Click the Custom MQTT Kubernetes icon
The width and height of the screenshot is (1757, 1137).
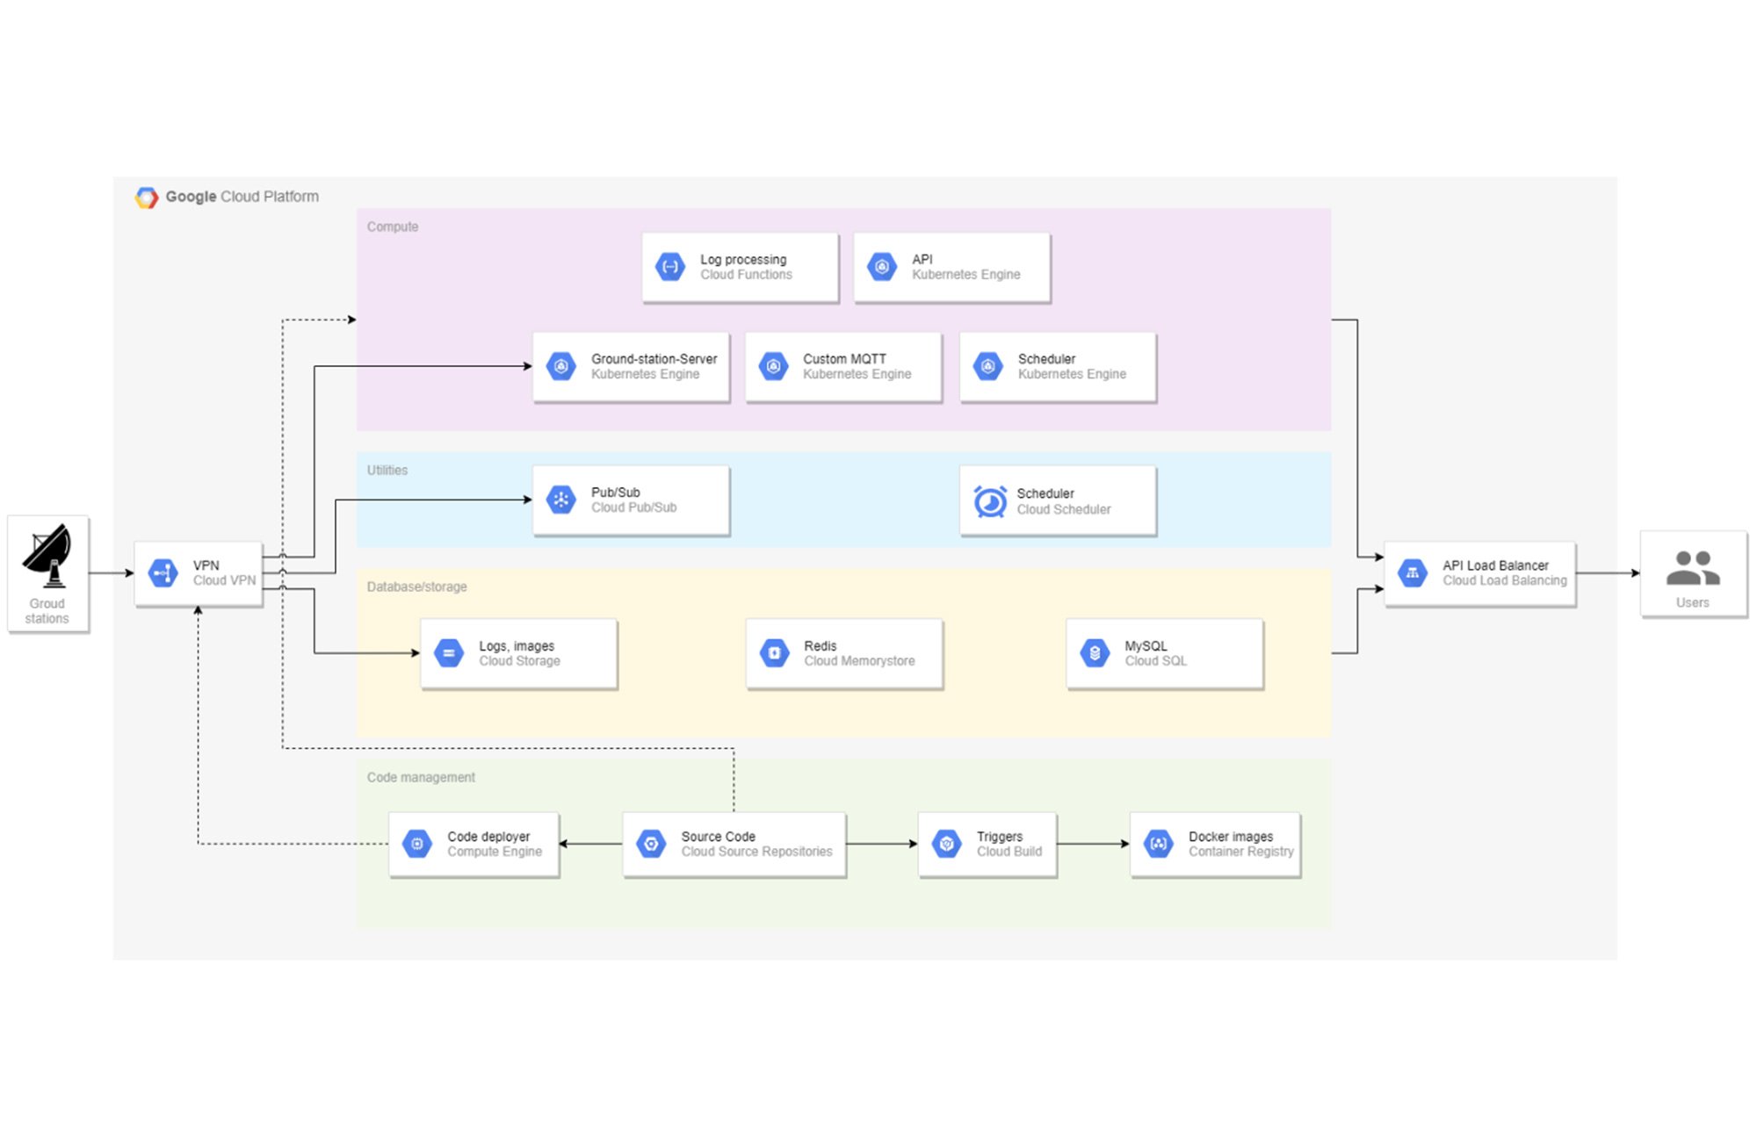tap(773, 366)
